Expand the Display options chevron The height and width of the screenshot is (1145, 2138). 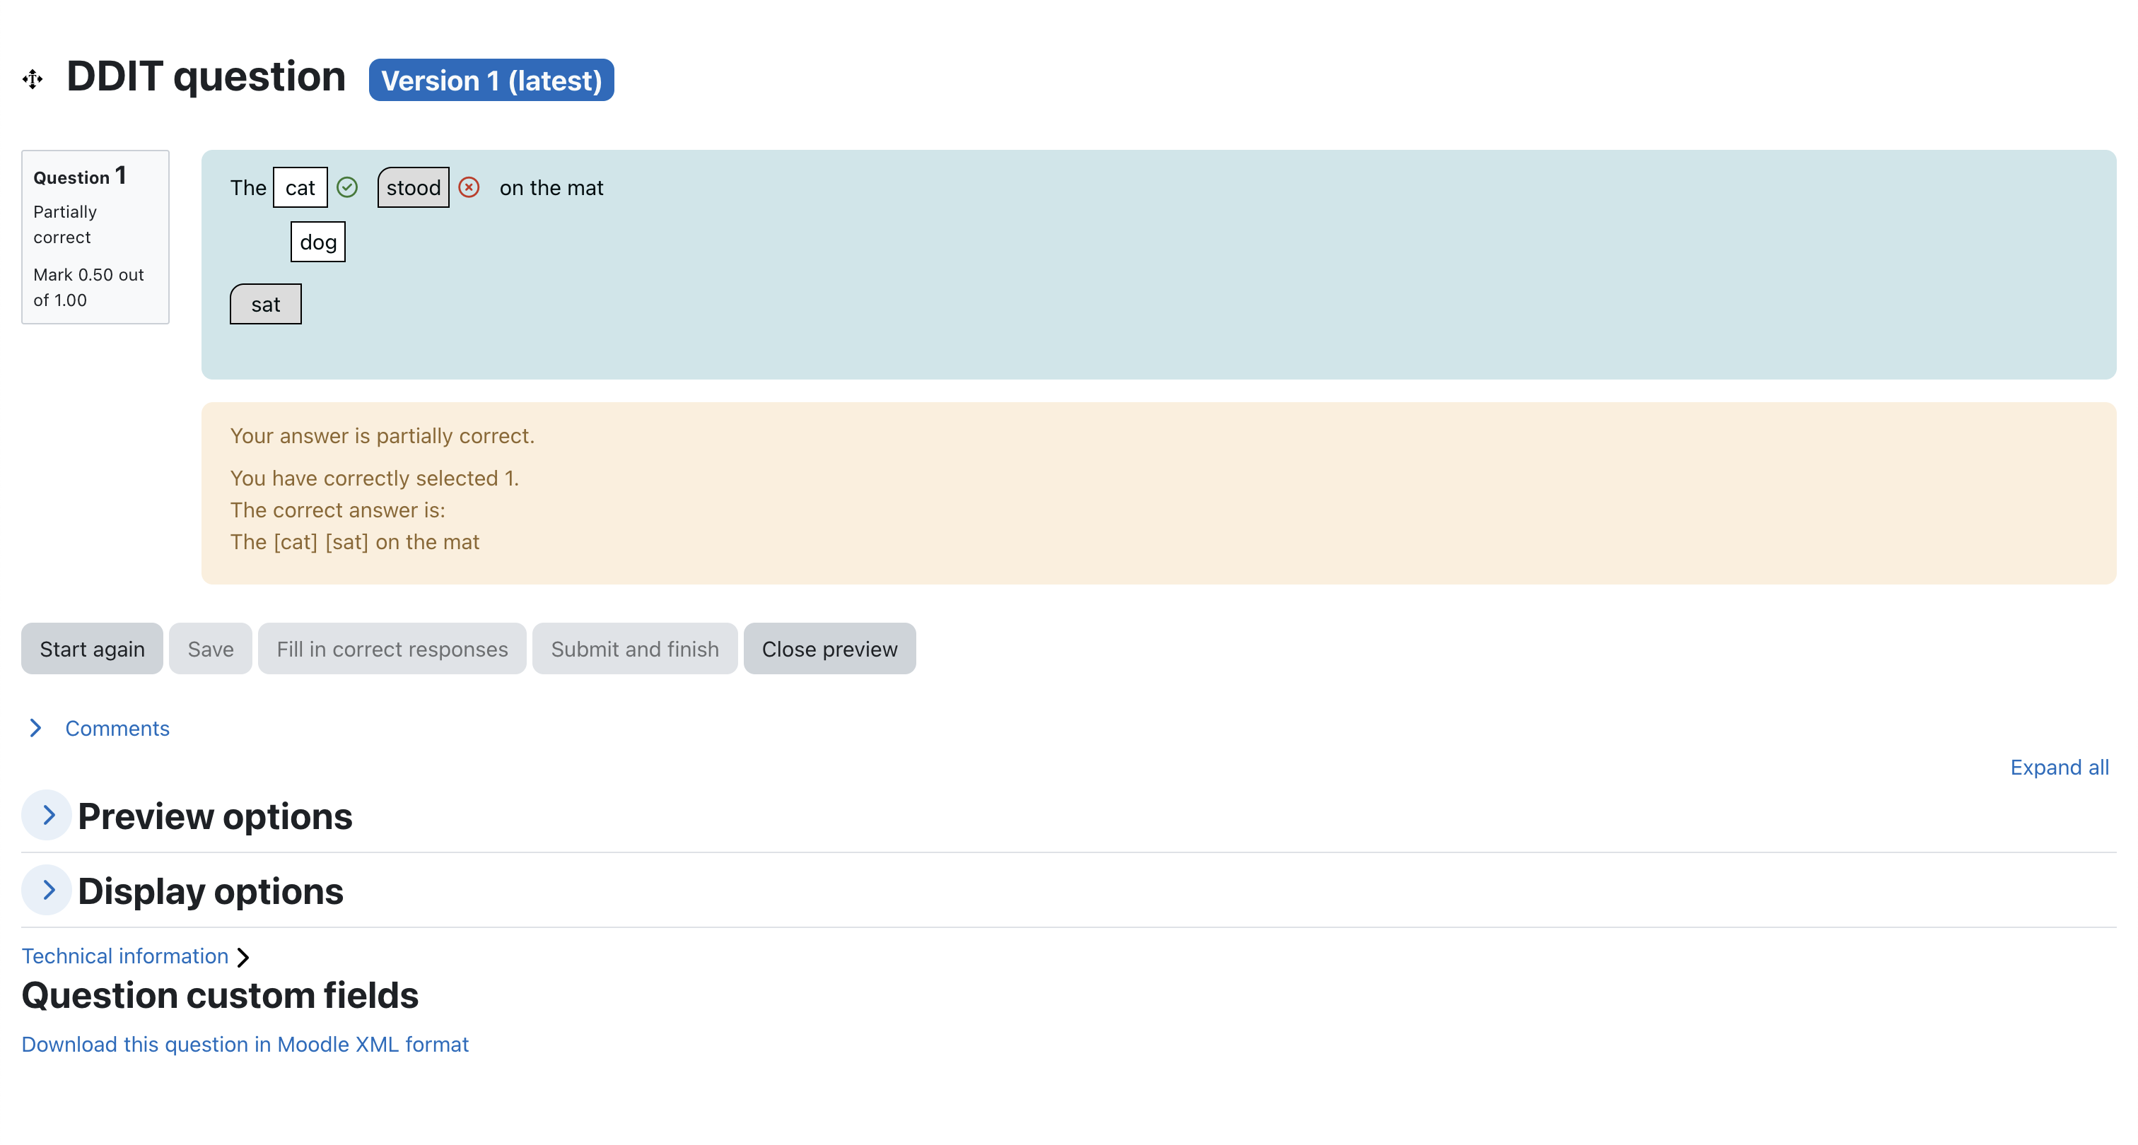[47, 889]
